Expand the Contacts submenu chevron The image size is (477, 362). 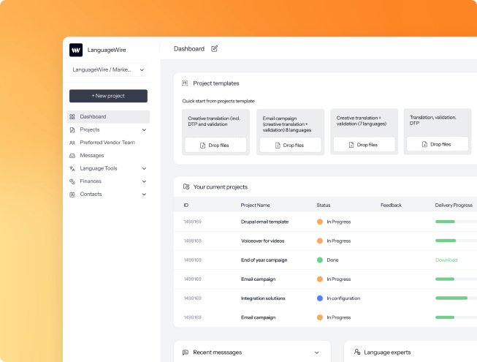(144, 195)
